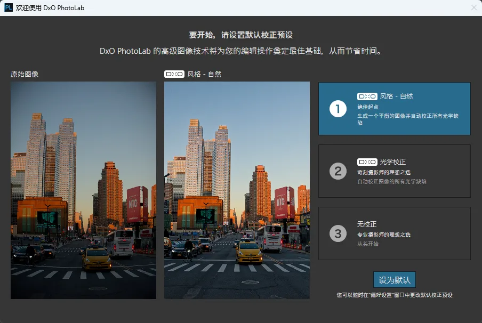Click the number 3 circle badge
482x323 pixels.
point(338,233)
